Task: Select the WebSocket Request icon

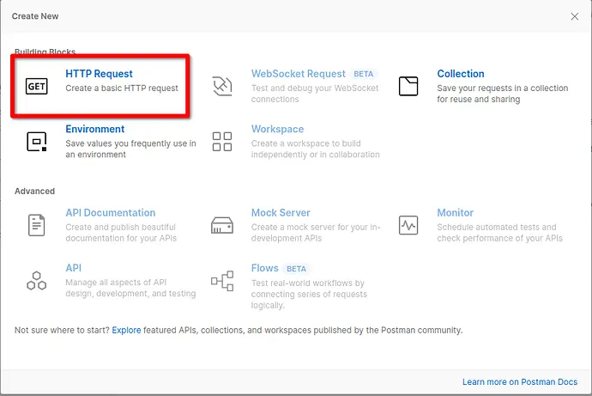Action: pyautogui.click(x=222, y=86)
